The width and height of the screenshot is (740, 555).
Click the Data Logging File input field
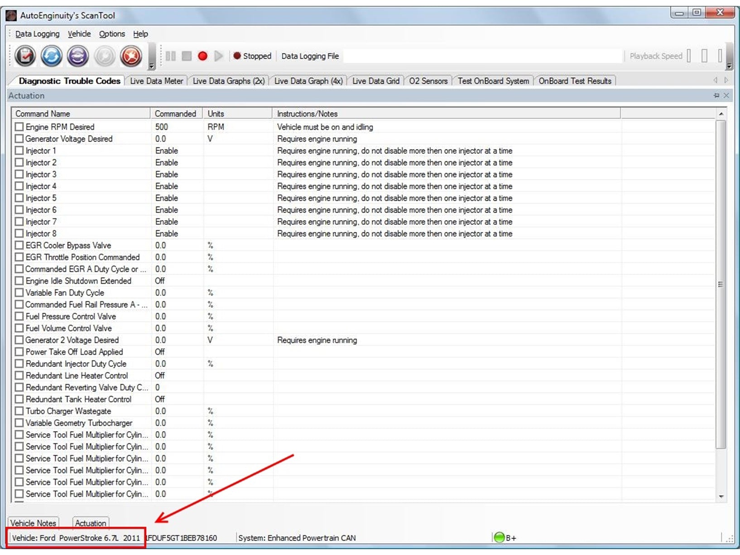click(482, 56)
